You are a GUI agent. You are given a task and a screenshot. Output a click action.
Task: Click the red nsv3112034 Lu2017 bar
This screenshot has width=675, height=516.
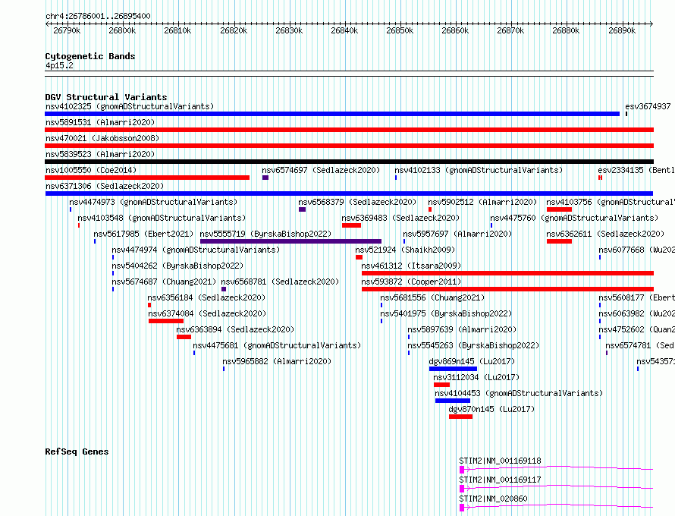[x=441, y=385]
